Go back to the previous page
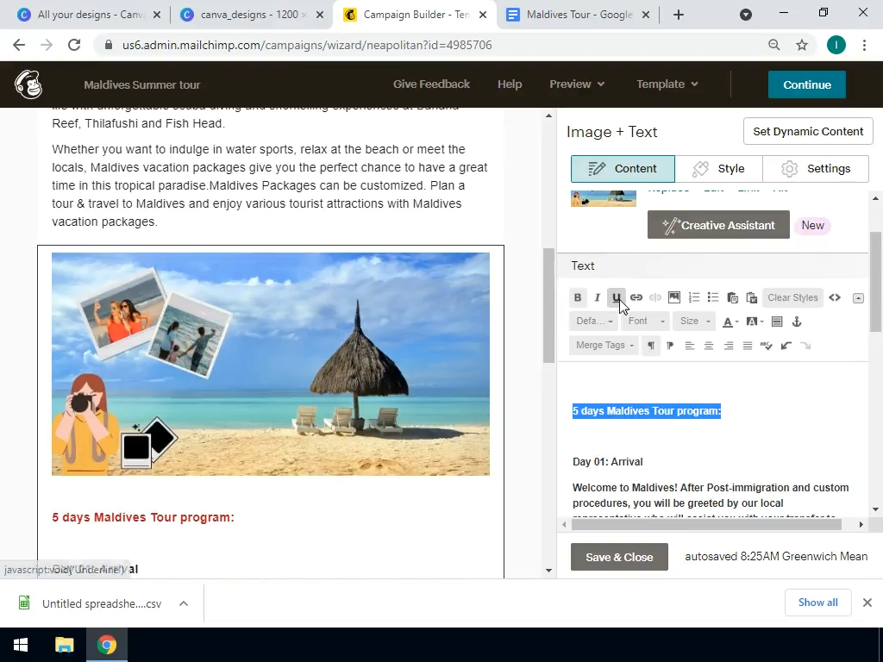883x662 pixels. pos(19,45)
